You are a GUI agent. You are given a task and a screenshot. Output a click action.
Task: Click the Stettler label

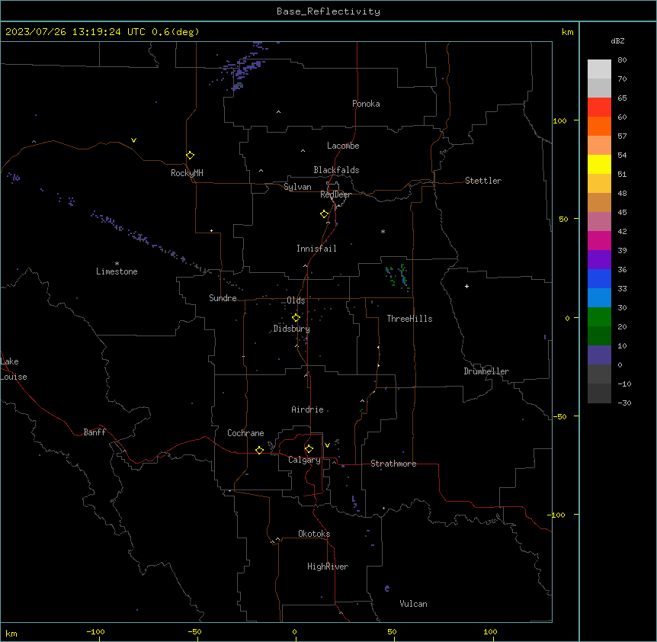click(483, 181)
